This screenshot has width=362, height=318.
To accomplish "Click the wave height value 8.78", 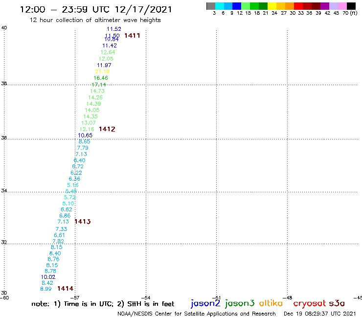I will pos(50,271).
